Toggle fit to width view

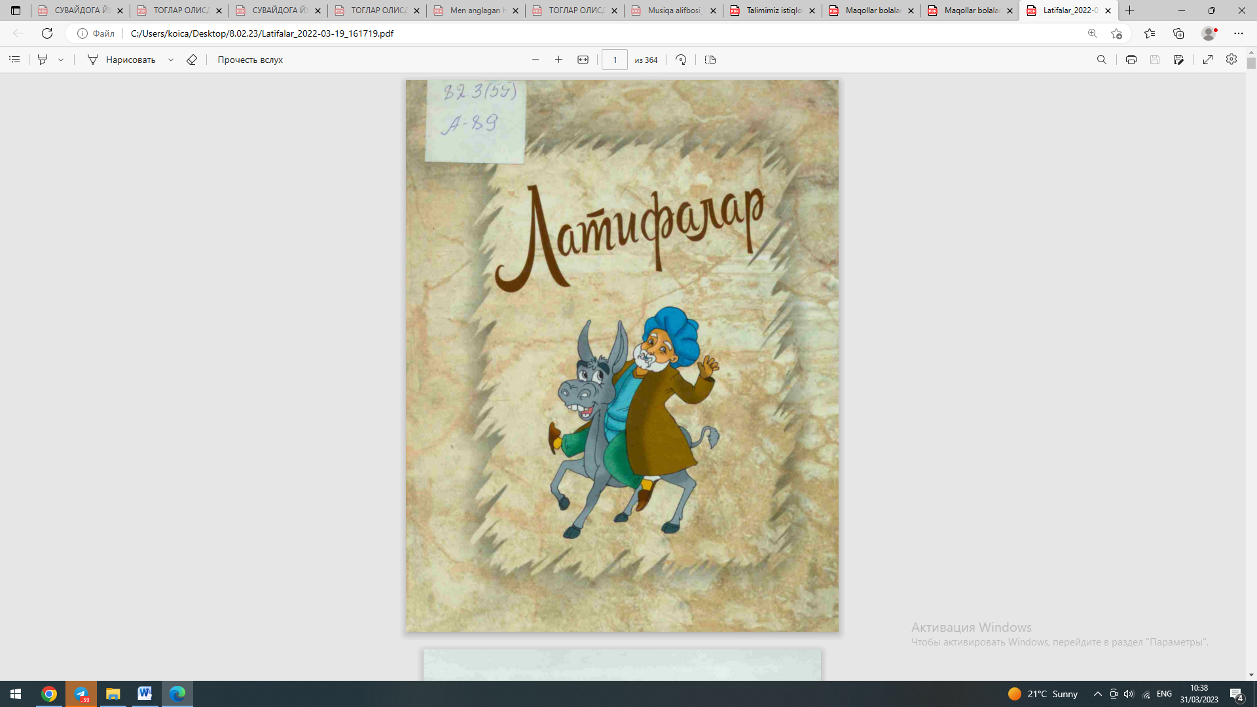click(583, 60)
